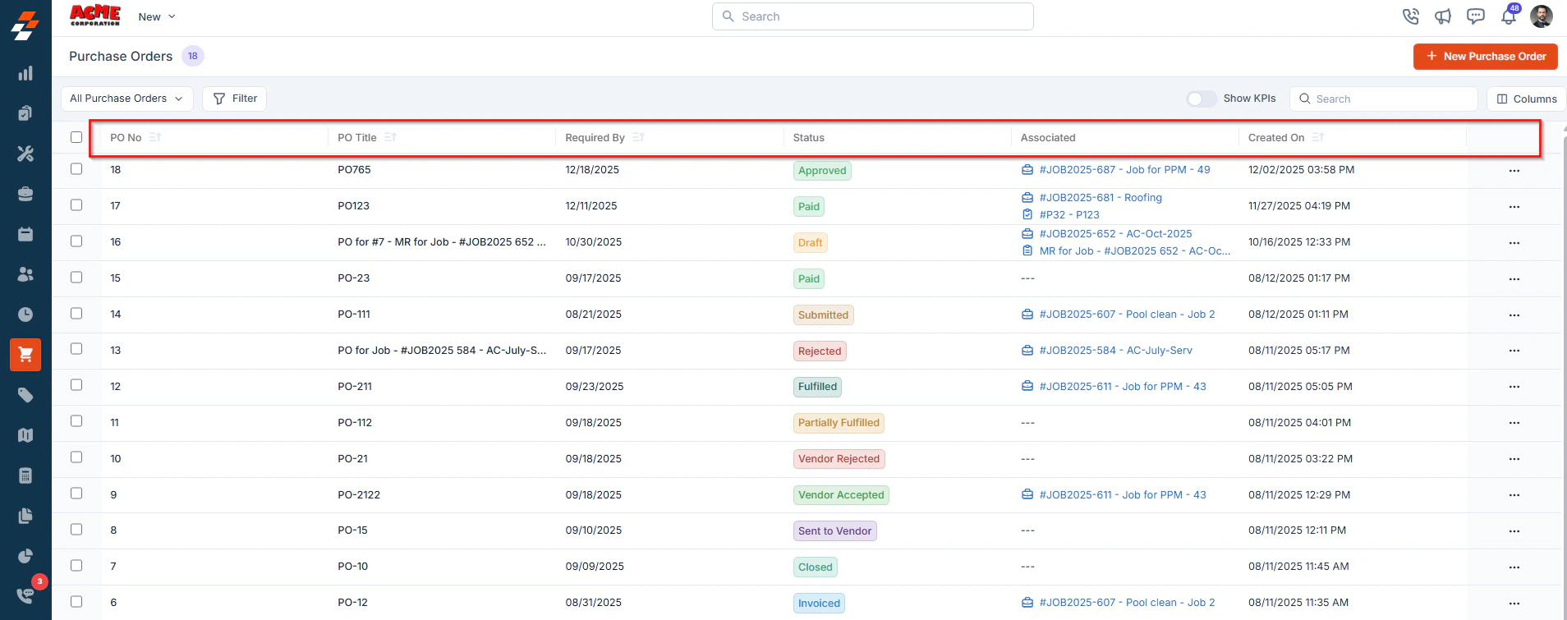Open the Columns button

point(1526,99)
